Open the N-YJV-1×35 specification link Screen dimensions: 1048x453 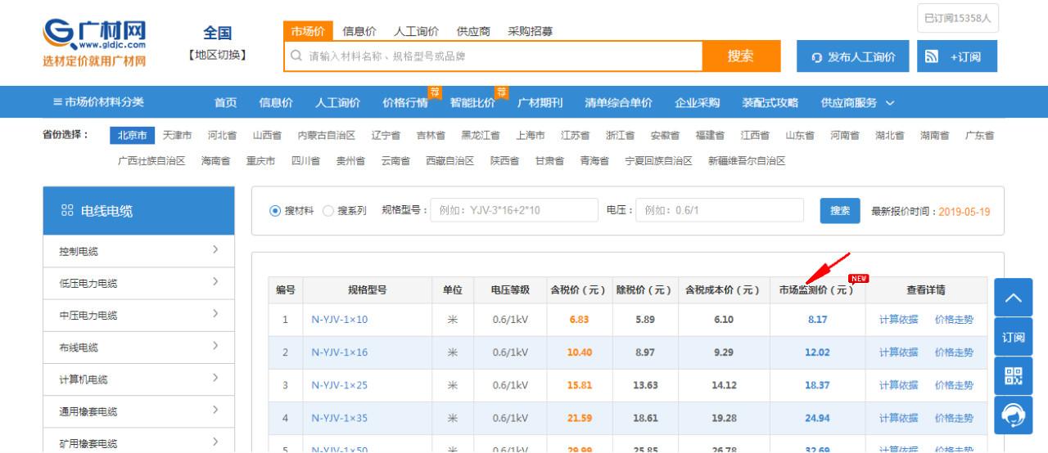339,418
